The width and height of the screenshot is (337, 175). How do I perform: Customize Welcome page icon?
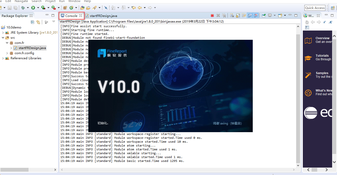point(307,27)
